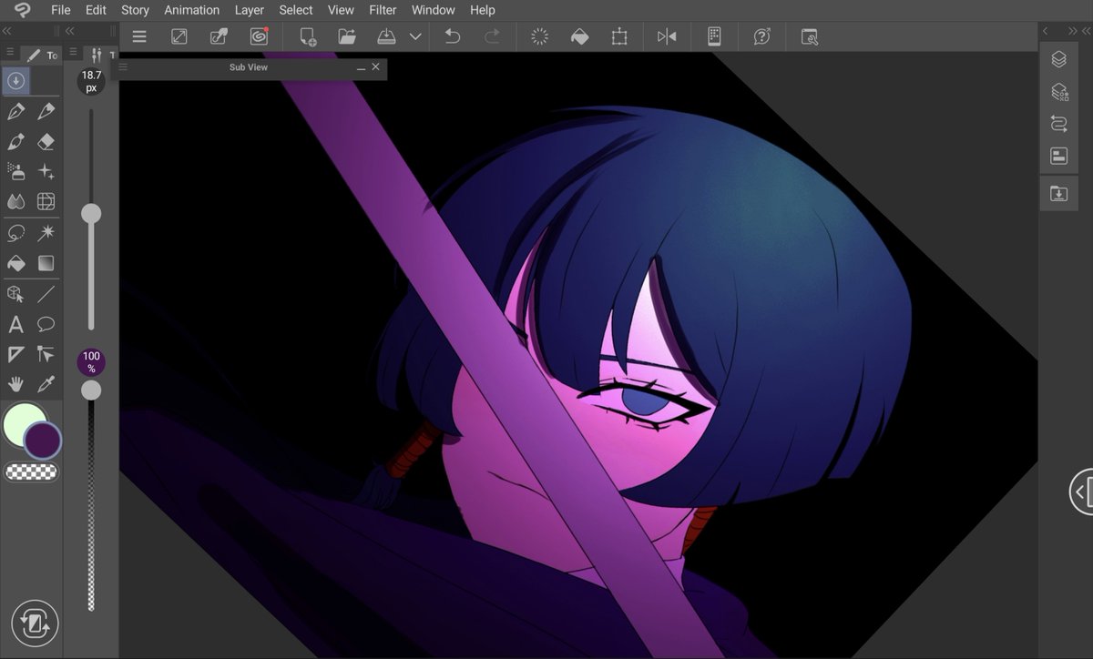The width and height of the screenshot is (1093, 659).
Task: Select the Hand move tool
Action: click(x=15, y=384)
